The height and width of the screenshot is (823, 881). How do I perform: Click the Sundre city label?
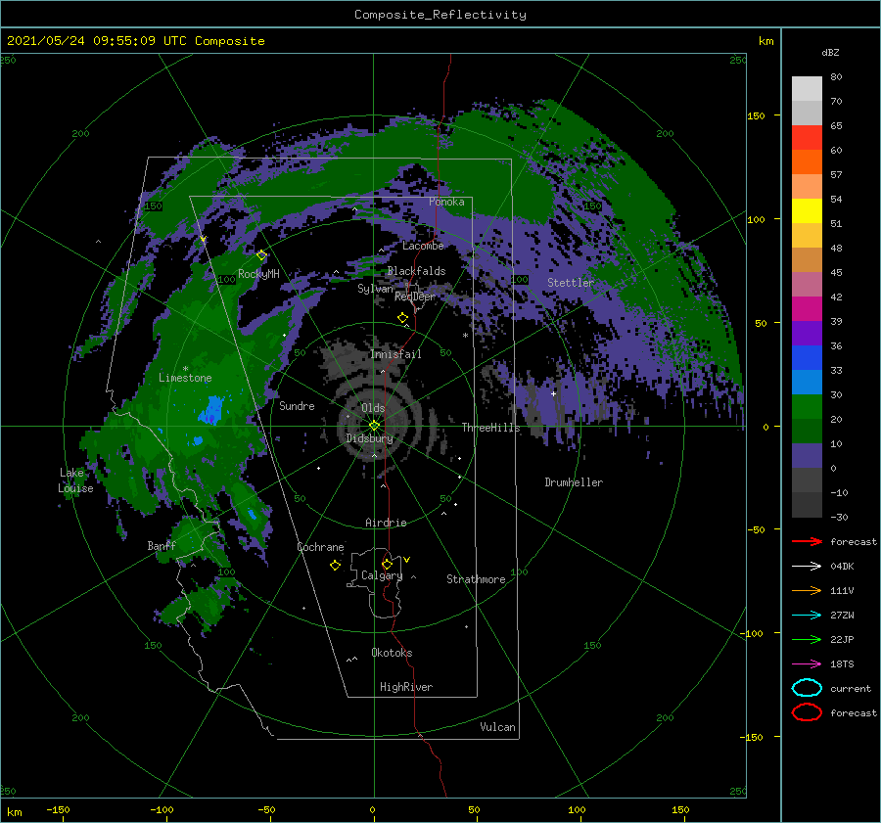pos(297,405)
